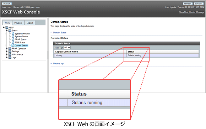The height and width of the screenshot is (129, 206).
Task: Open PSB Status in the tree
Action: [20, 43]
